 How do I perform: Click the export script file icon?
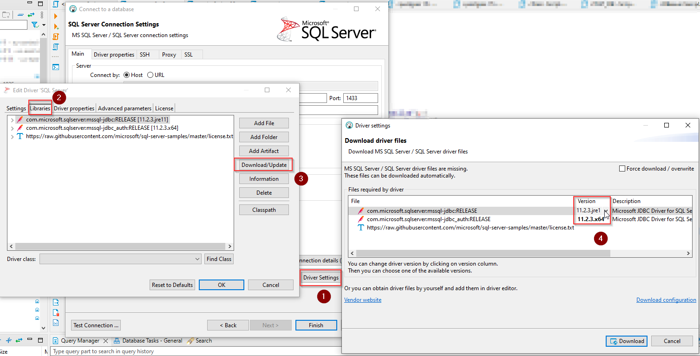click(x=56, y=302)
